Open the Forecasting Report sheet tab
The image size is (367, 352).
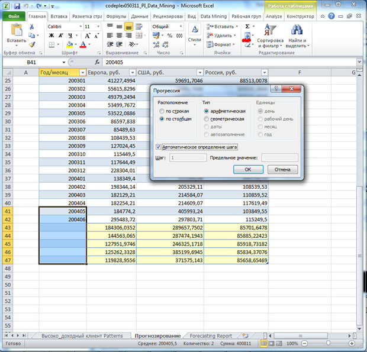(211, 336)
